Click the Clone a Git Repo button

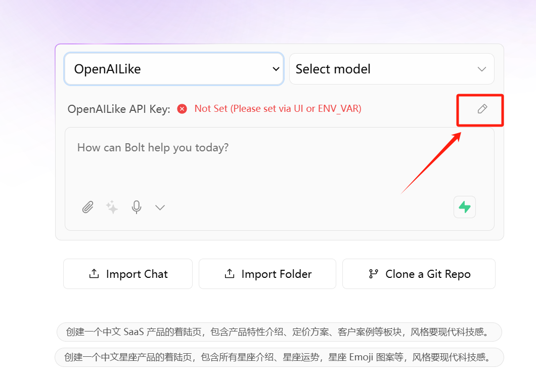click(419, 274)
